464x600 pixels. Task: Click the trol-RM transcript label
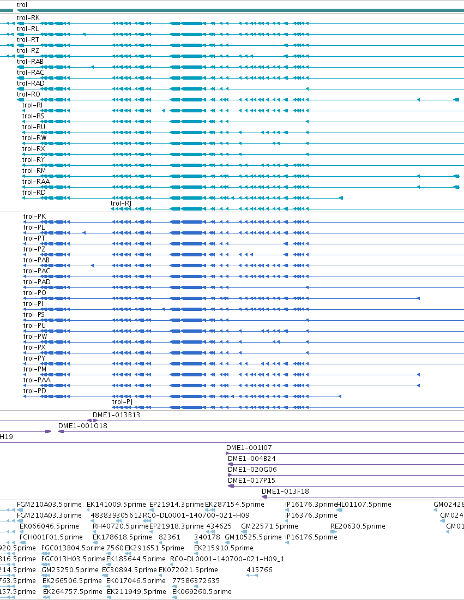34,171
